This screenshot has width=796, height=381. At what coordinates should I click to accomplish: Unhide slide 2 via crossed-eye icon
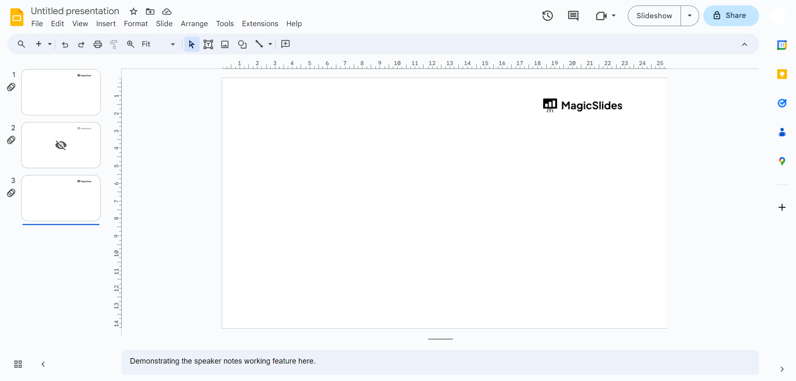tap(61, 145)
